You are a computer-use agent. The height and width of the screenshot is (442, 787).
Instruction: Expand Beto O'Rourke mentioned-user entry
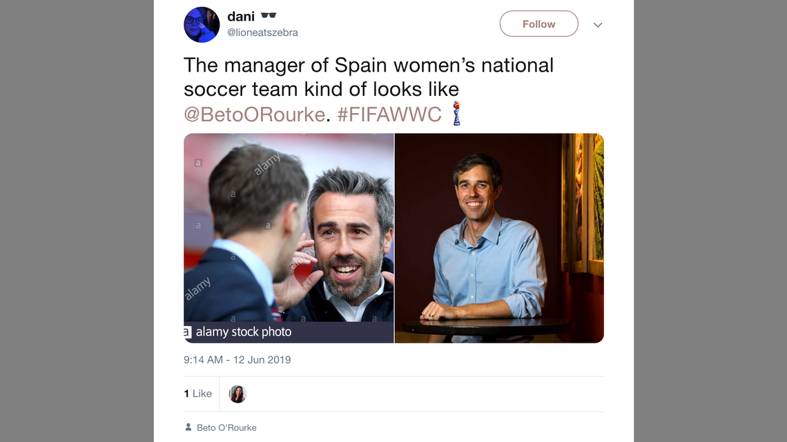coord(226,427)
